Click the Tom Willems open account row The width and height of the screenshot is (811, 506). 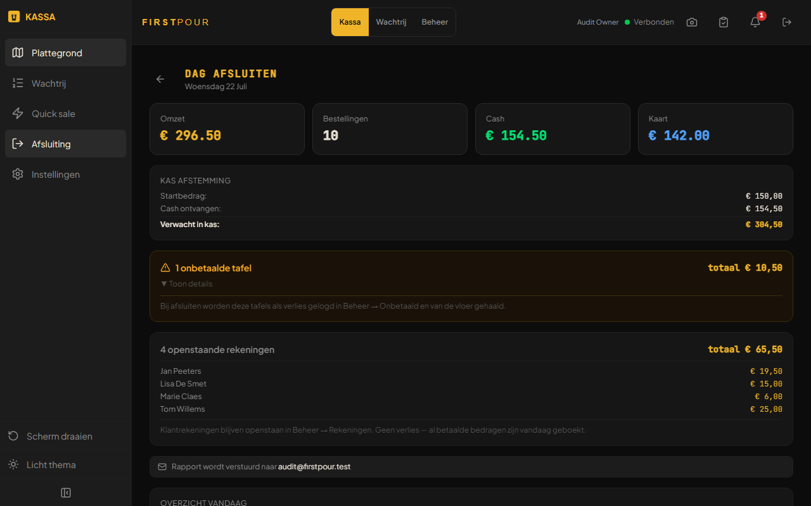471,409
